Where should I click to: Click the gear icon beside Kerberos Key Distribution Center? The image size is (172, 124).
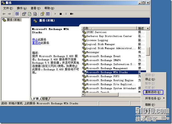(84, 36)
